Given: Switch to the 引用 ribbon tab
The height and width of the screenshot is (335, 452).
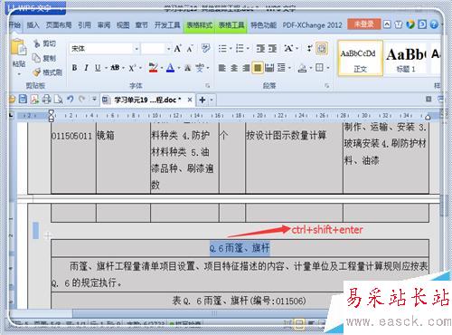Looking at the screenshot, I should 84,25.
